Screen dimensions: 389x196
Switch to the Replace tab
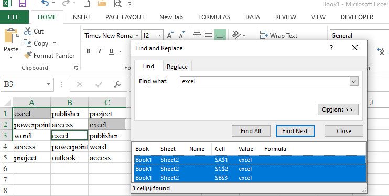tap(177, 67)
